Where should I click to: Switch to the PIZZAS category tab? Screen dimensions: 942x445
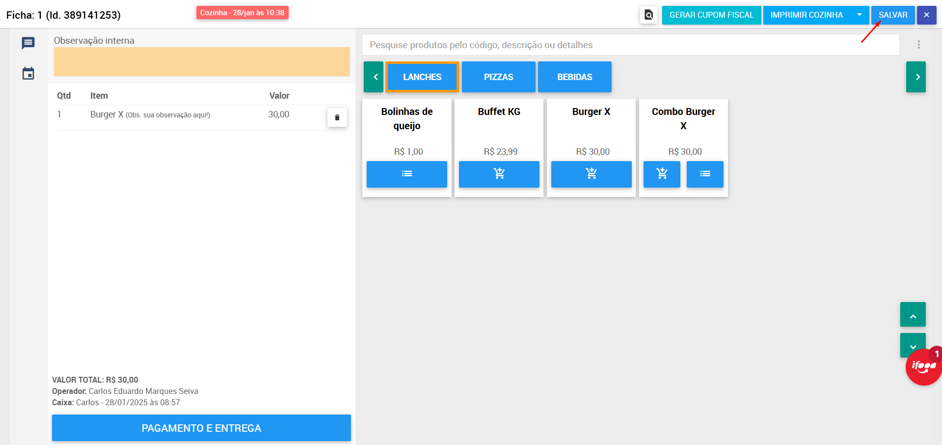pos(498,77)
